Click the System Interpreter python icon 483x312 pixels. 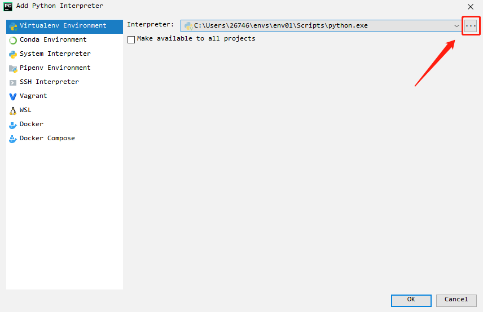coord(13,54)
